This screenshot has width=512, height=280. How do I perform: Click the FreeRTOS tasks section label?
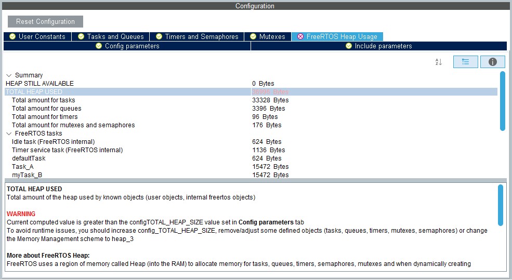pyautogui.click(x=38, y=134)
